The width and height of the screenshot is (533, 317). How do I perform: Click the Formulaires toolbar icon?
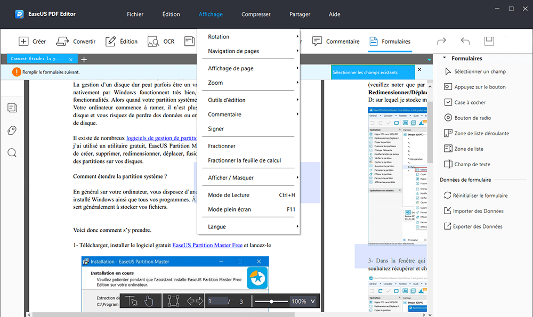(373, 42)
